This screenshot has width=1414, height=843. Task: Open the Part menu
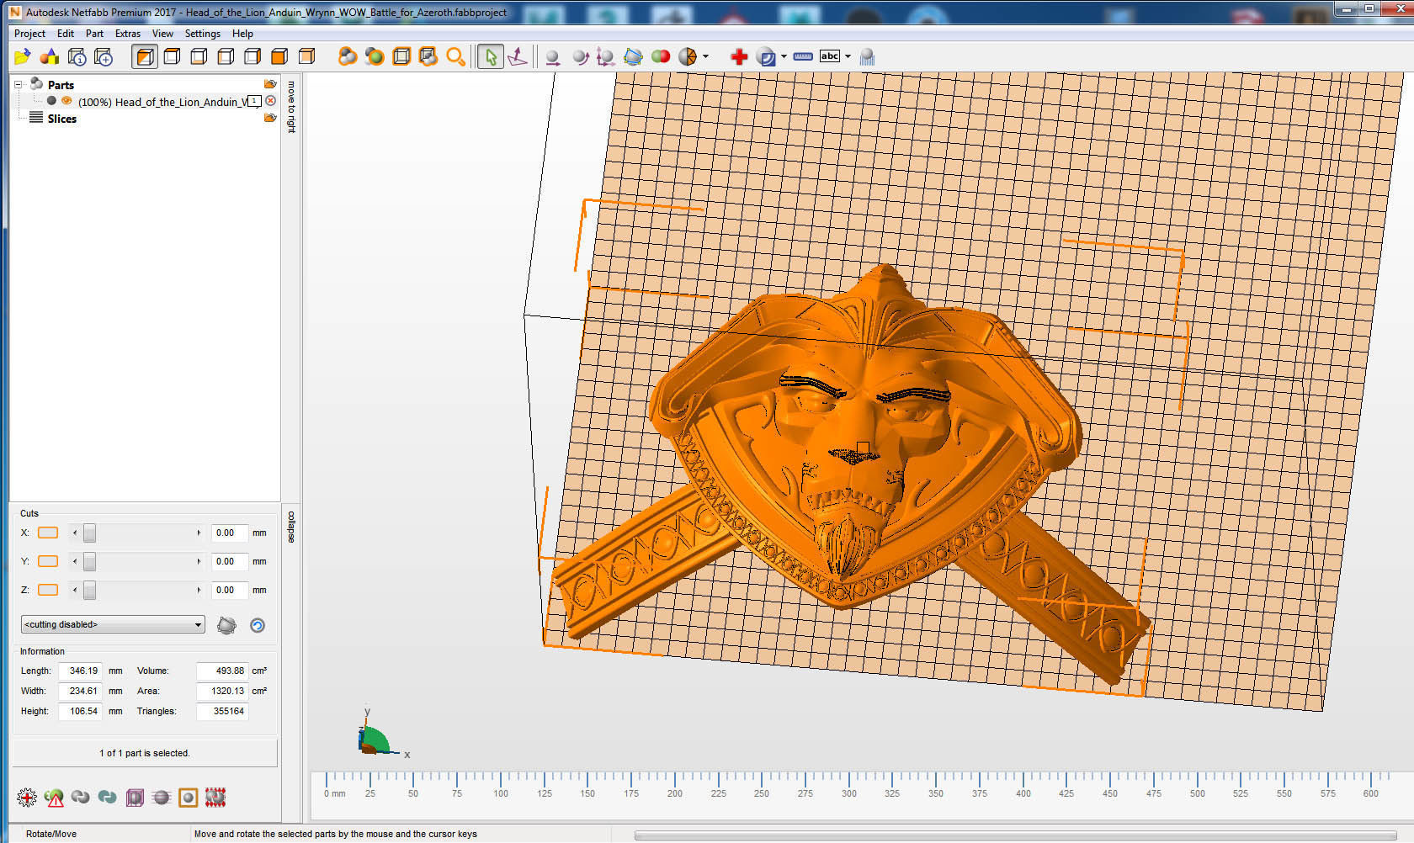pos(94,34)
